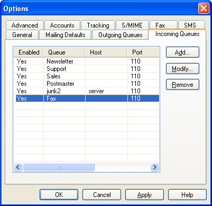The image size is (212, 206).
Task: Click the Add... button
Action: pyautogui.click(x=182, y=52)
